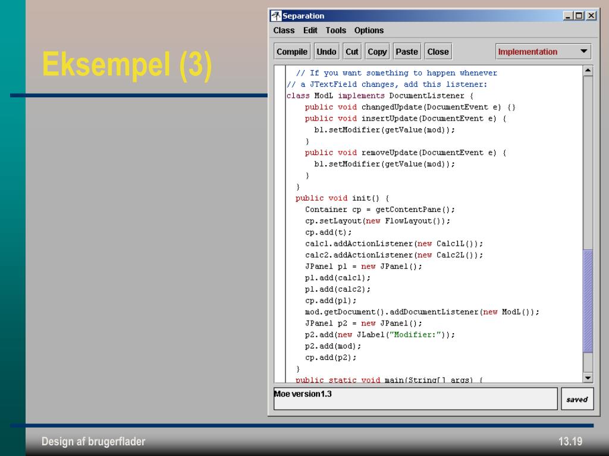Close the Separation window with the X
The height and width of the screenshot is (456, 609).
coord(591,16)
